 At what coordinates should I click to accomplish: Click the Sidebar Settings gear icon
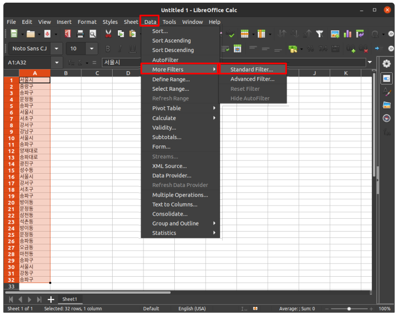tap(387, 63)
